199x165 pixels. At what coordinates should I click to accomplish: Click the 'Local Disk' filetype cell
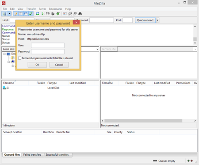[x=54, y=88]
